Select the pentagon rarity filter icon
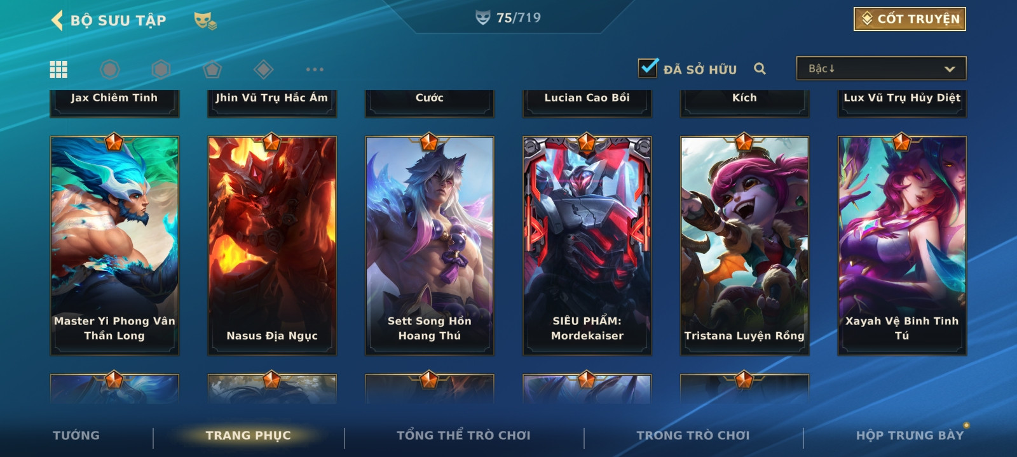1017x457 pixels. click(212, 69)
